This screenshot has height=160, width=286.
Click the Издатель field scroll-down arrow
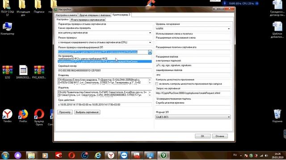(x=150, y=95)
